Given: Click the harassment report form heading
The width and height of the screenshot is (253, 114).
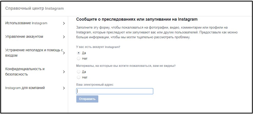Looking at the screenshot, I should 137,19.
